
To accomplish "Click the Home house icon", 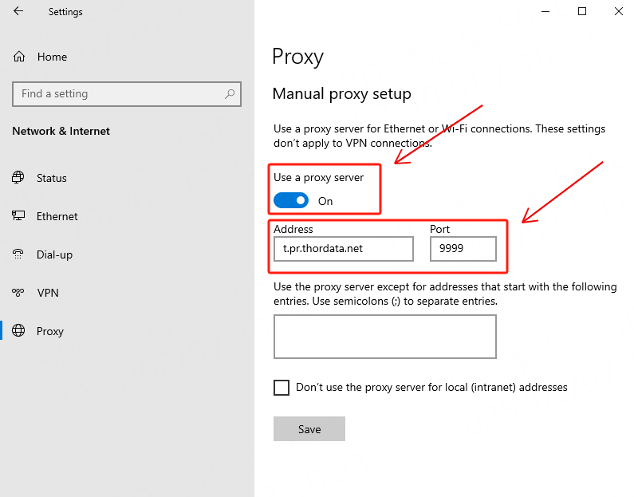I will coord(19,57).
